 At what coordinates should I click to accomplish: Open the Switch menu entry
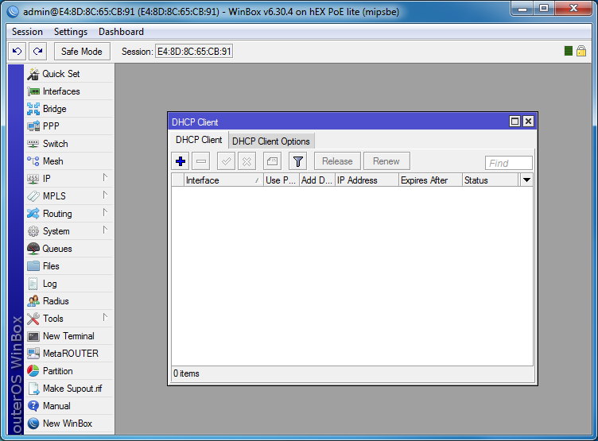point(70,144)
